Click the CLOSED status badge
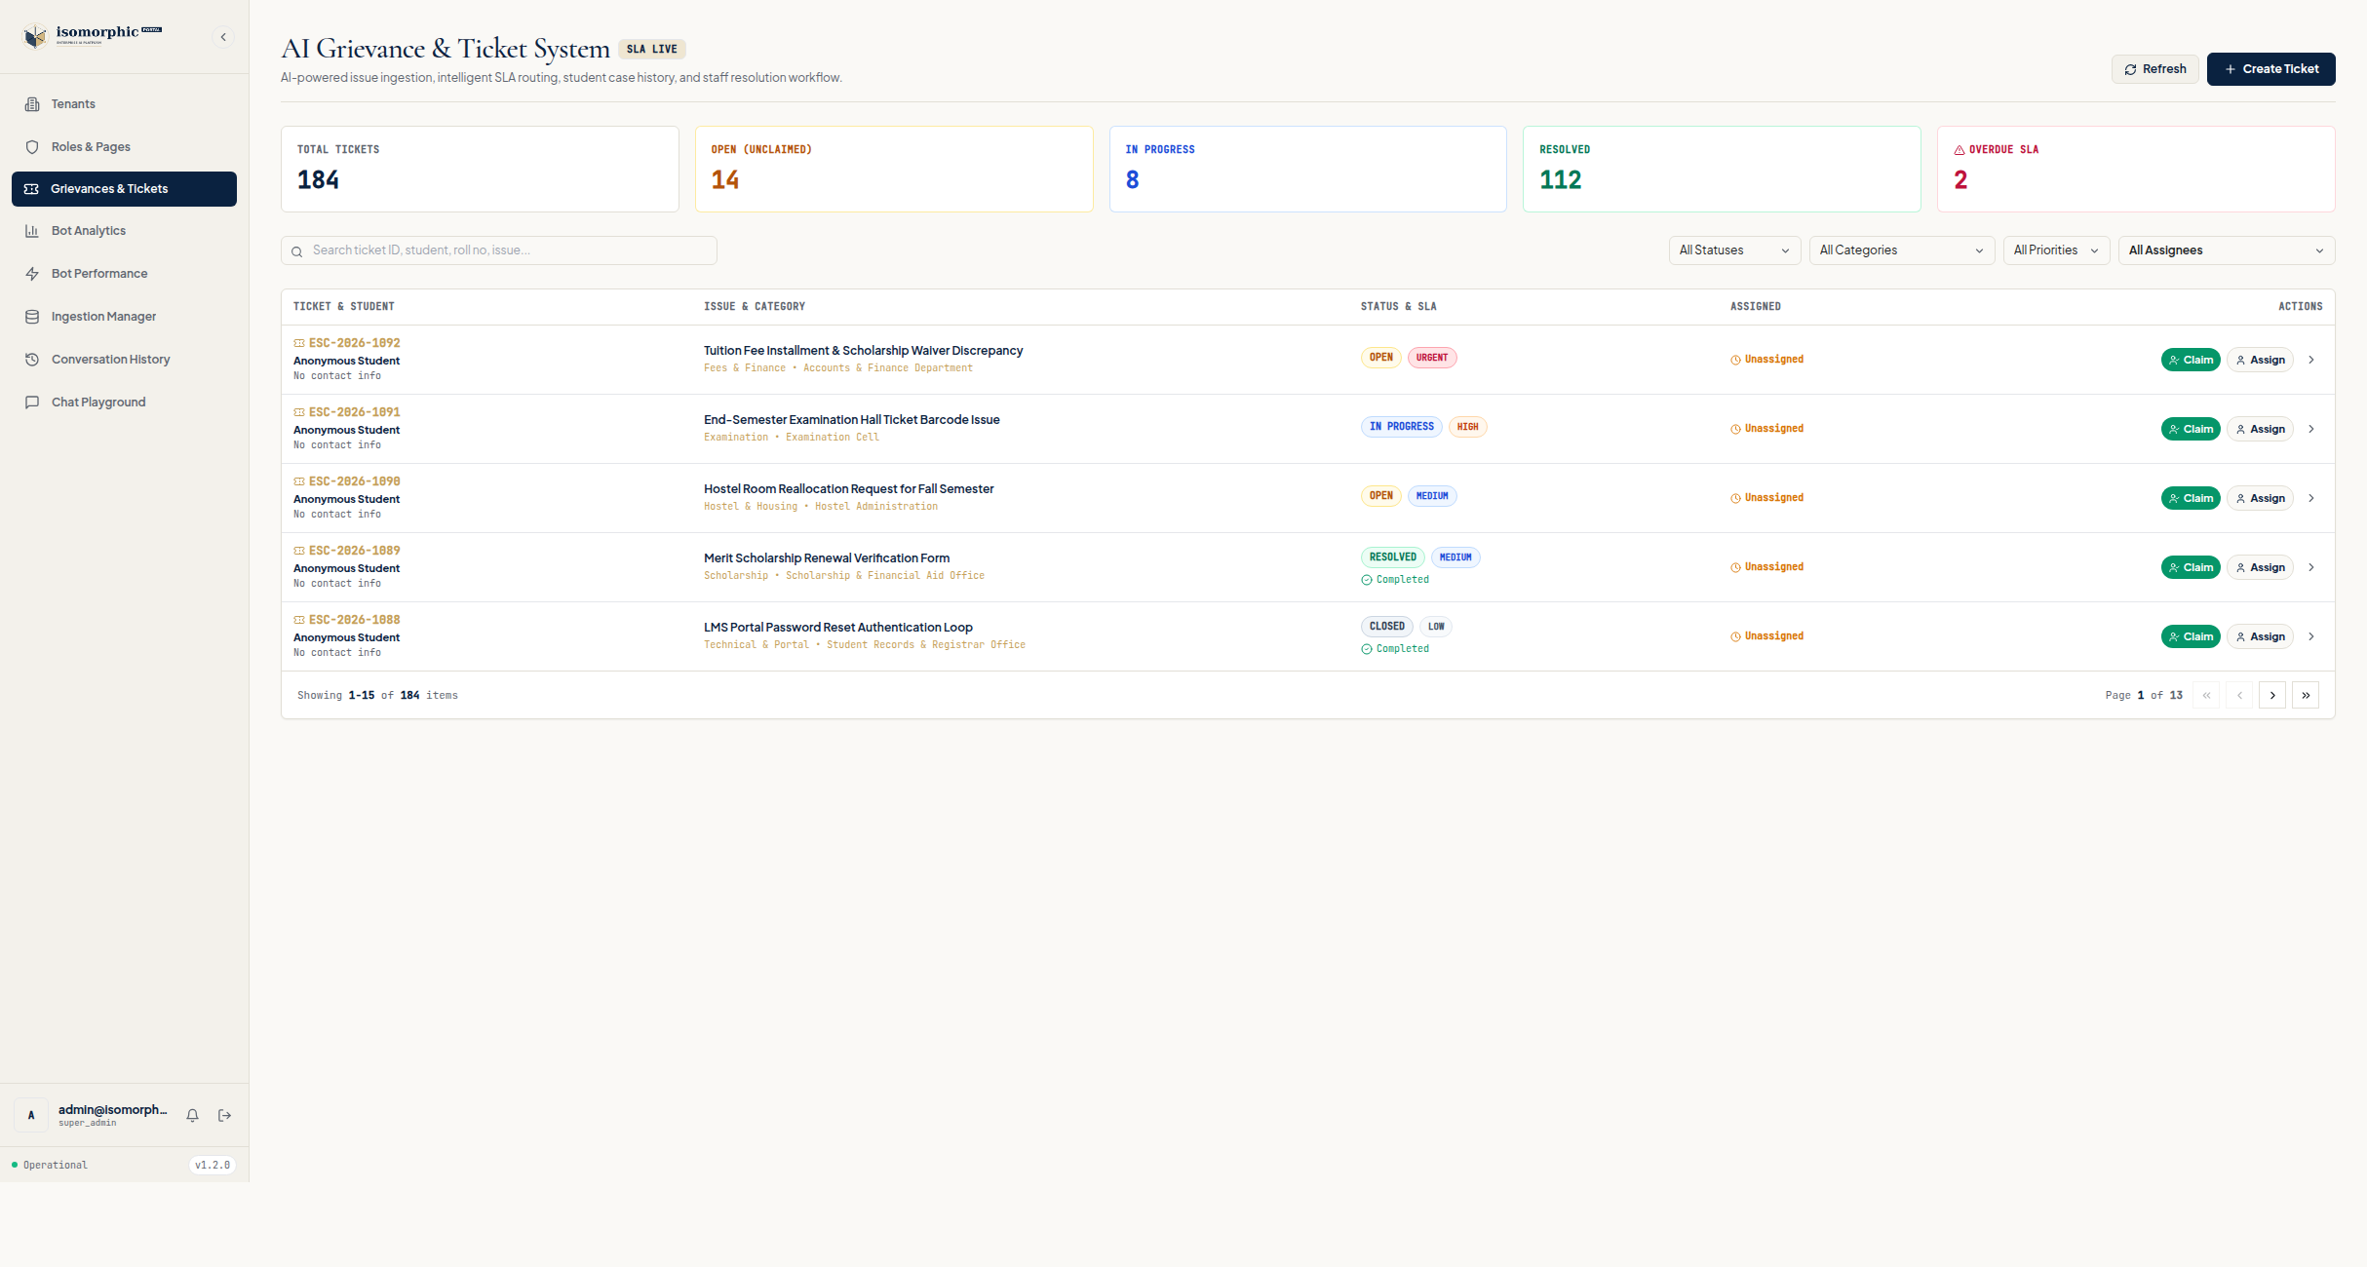This screenshot has height=1267, width=2367. point(1386,627)
